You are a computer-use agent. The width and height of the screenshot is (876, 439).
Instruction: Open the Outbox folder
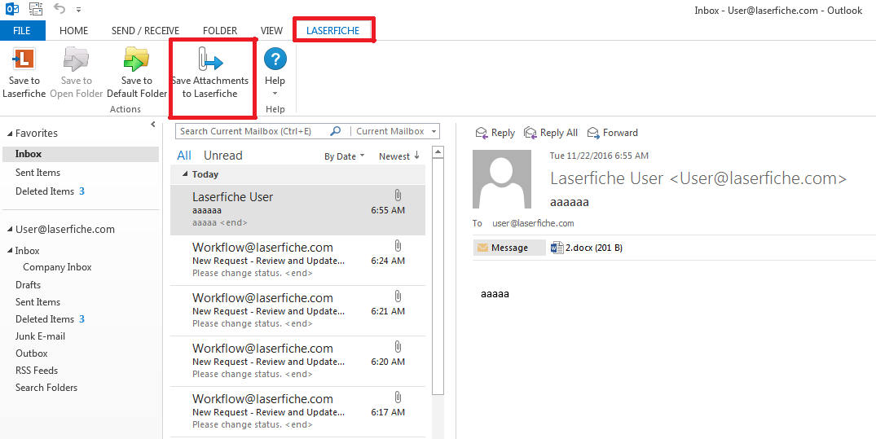(31, 353)
